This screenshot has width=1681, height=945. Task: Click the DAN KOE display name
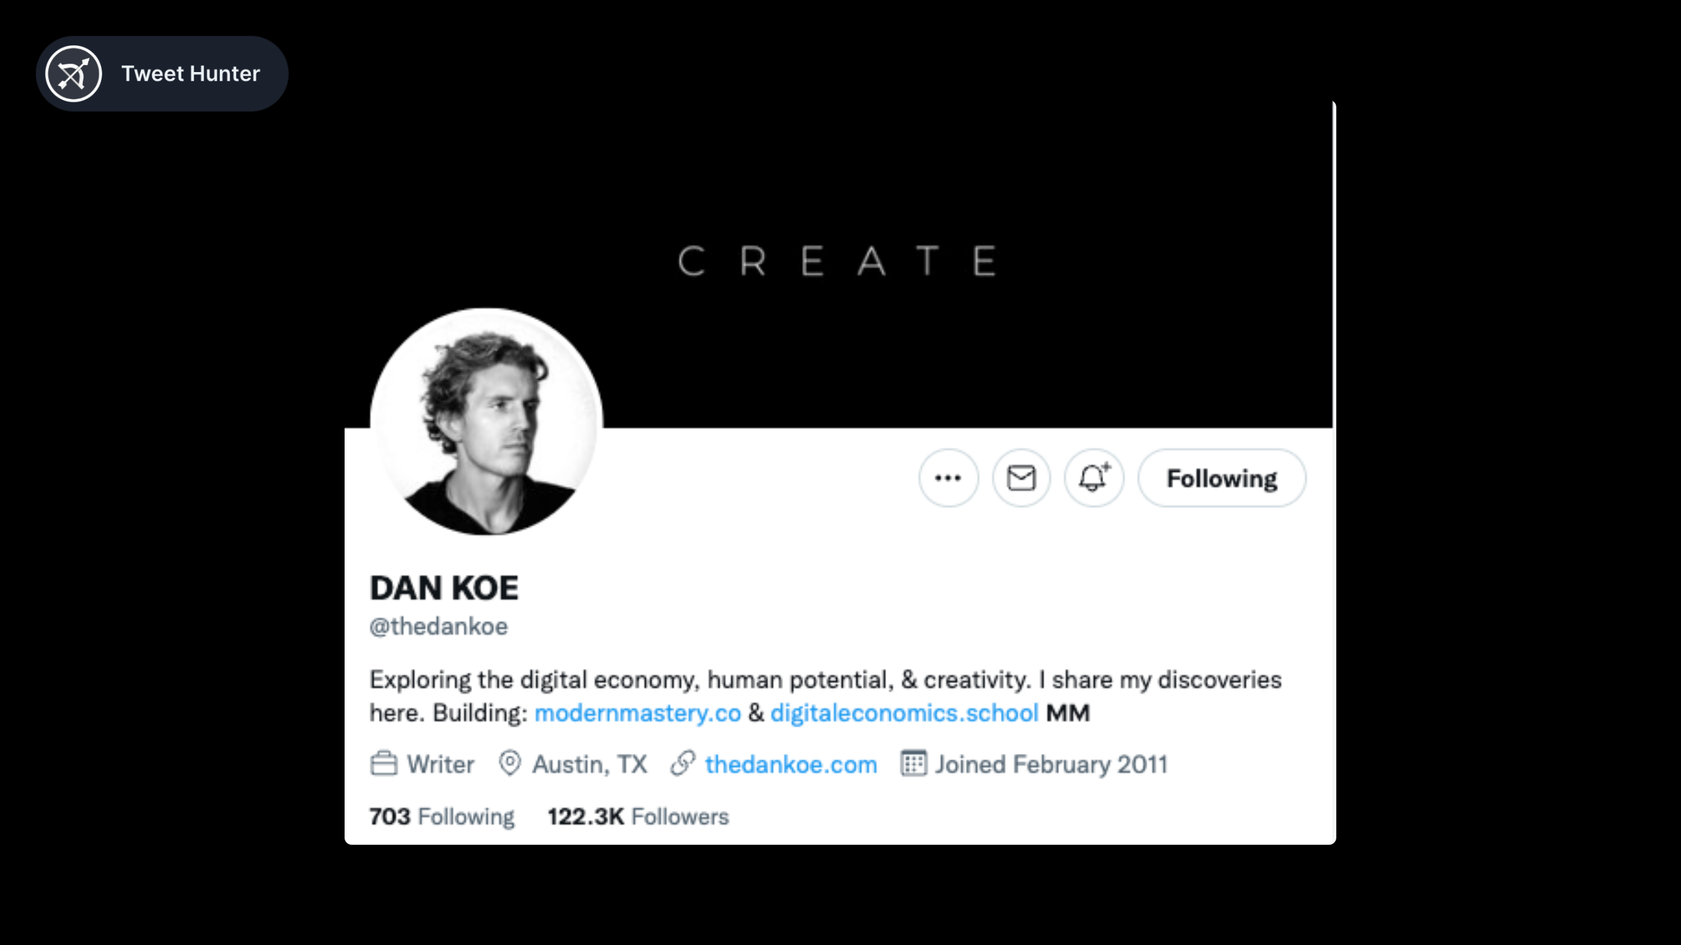point(444,588)
